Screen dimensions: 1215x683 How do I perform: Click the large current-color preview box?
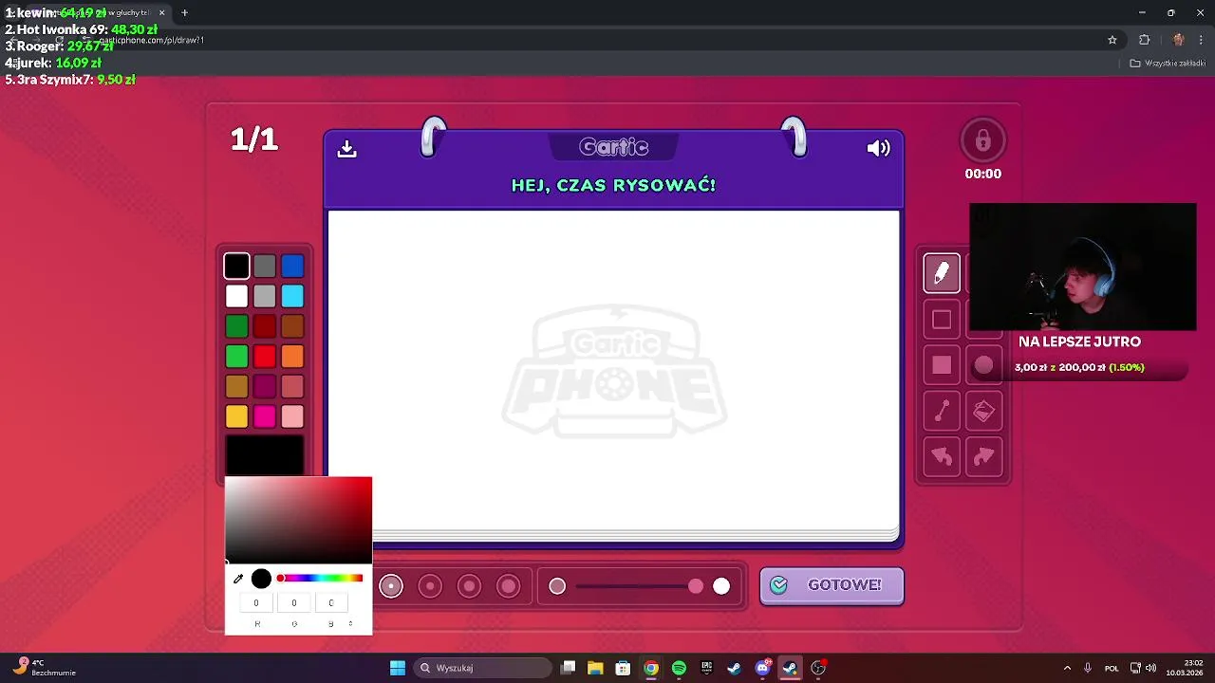point(265,455)
